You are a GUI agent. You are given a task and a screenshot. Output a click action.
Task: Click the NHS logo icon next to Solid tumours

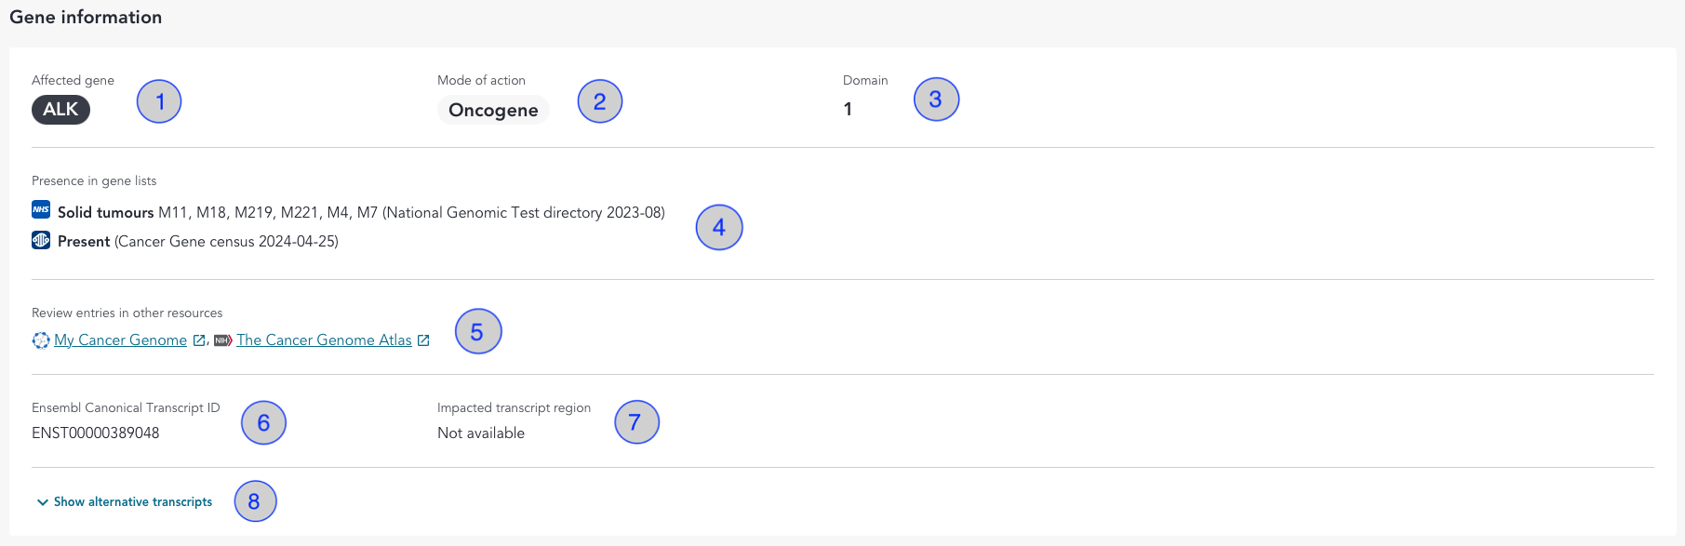pos(41,209)
